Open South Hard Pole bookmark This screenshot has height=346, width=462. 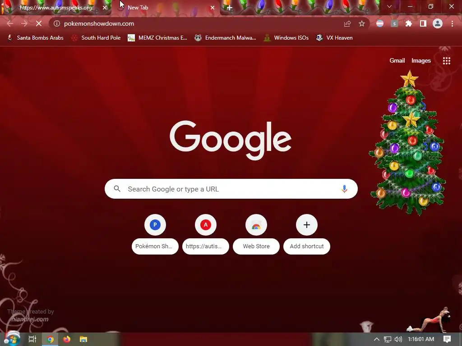97,38
